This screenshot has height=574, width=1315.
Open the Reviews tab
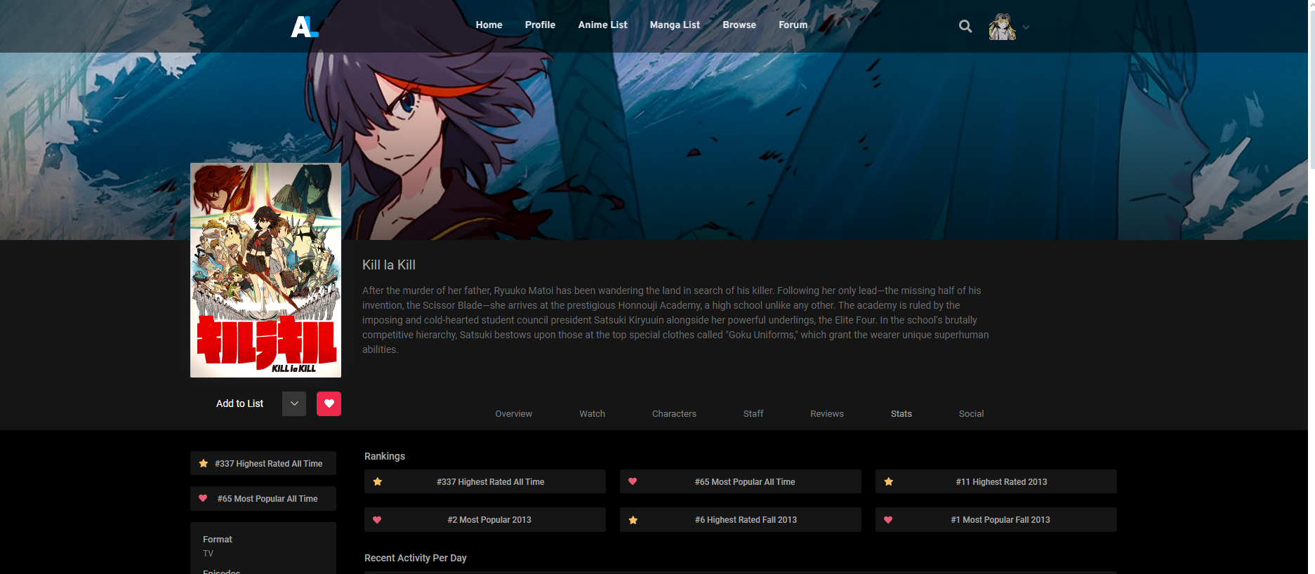point(826,414)
